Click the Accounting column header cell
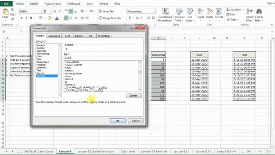The image size is (275, 155). pyautogui.click(x=159, y=55)
